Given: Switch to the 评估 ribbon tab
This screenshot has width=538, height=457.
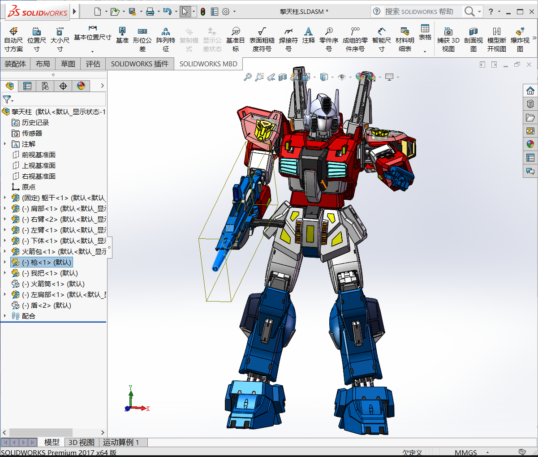Looking at the screenshot, I should [93, 64].
